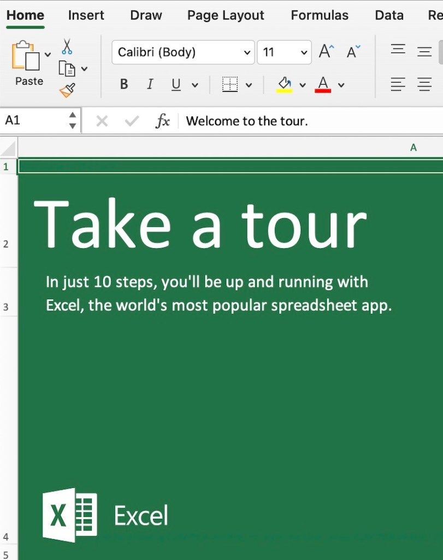Viewport: 443px width, 560px height.
Task: Click the fx Insert Function icon
Action: pyautogui.click(x=162, y=121)
